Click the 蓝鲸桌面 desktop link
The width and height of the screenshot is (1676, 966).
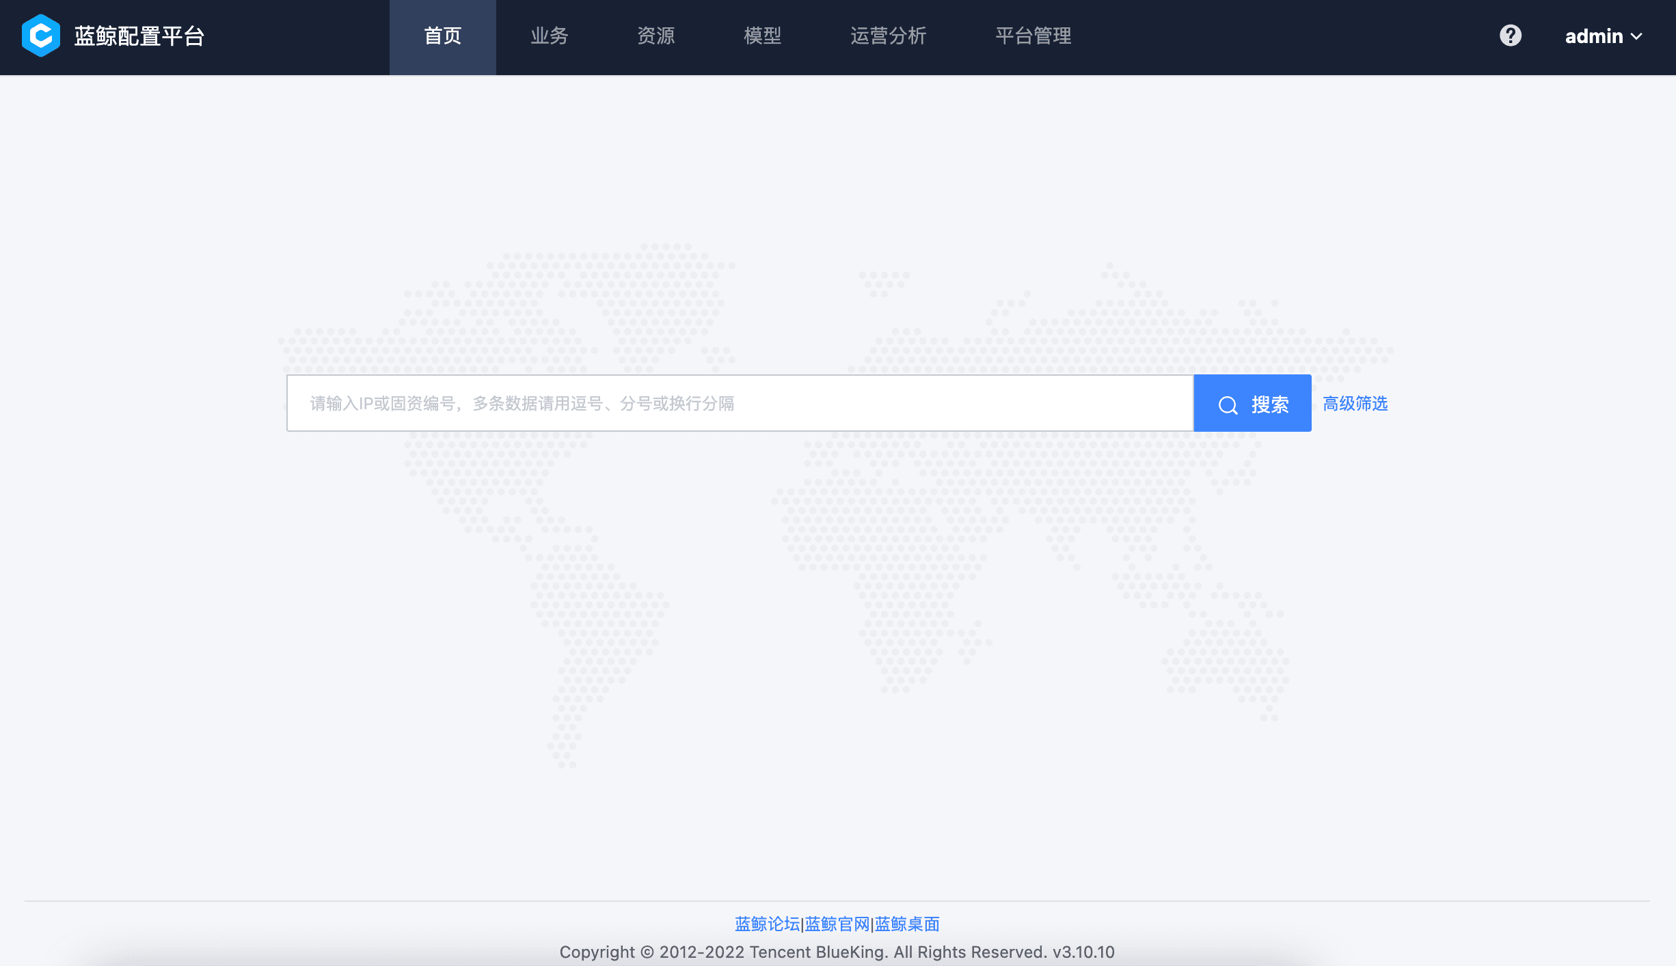[906, 924]
